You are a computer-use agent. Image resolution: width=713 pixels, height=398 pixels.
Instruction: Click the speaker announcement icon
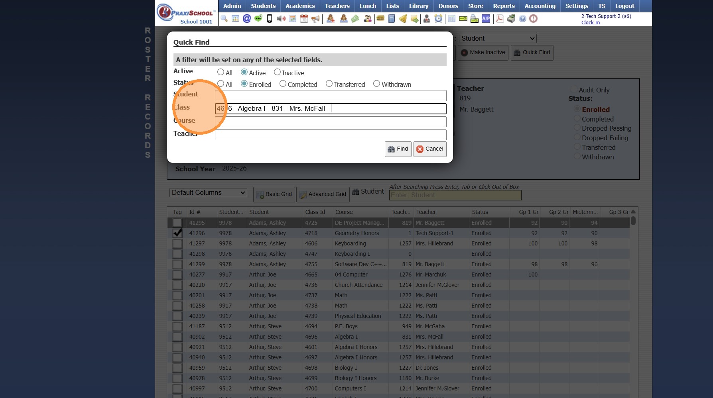(x=281, y=19)
